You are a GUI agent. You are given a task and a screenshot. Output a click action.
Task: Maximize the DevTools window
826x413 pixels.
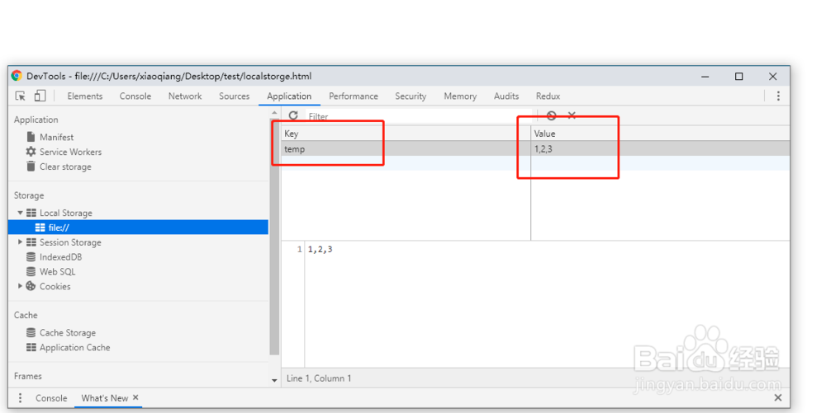(738, 77)
